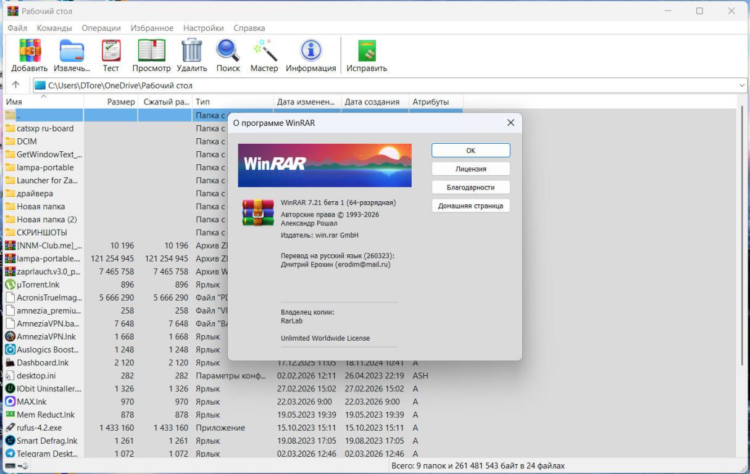This screenshot has width=750, height=474.
Task: Go up one folder with arrow button
Action: 15,85
